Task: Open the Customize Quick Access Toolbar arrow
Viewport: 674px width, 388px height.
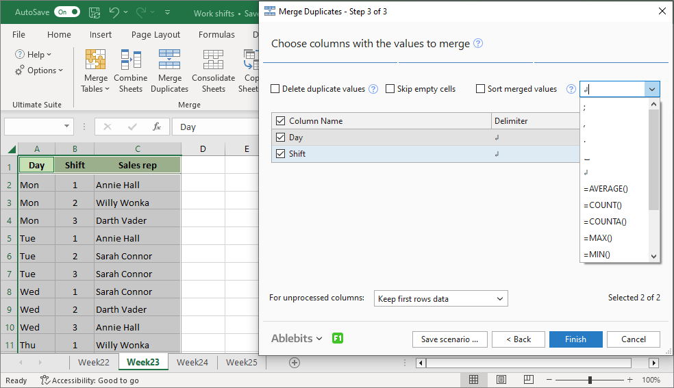Action: (x=167, y=12)
